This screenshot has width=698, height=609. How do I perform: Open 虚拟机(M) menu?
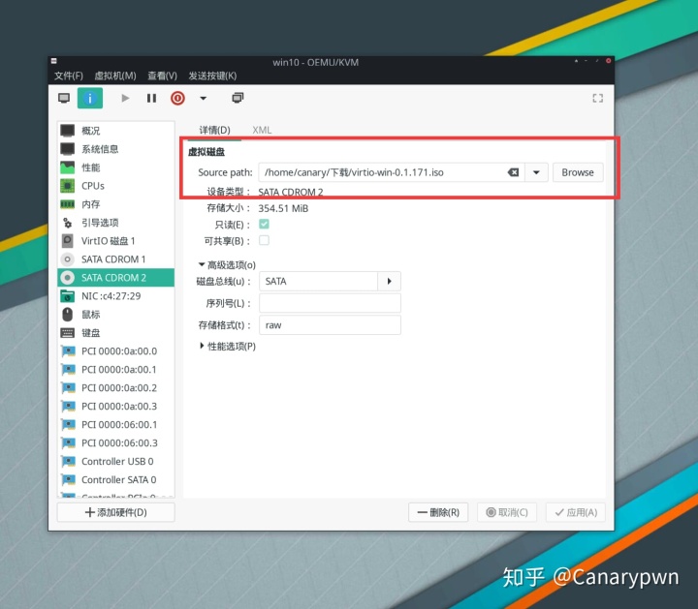[115, 76]
